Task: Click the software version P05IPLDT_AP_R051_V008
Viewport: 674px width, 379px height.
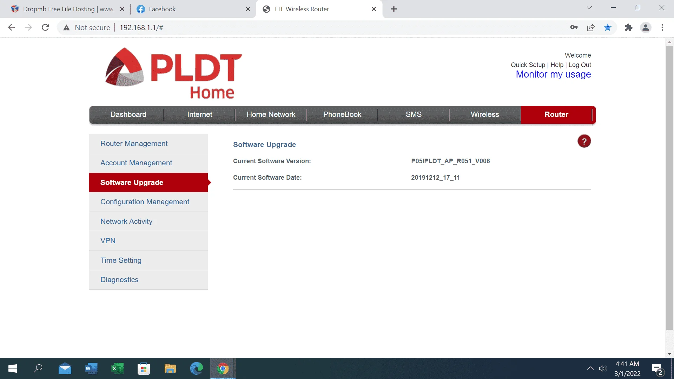Action: pyautogui.click(x=450, y=161)
